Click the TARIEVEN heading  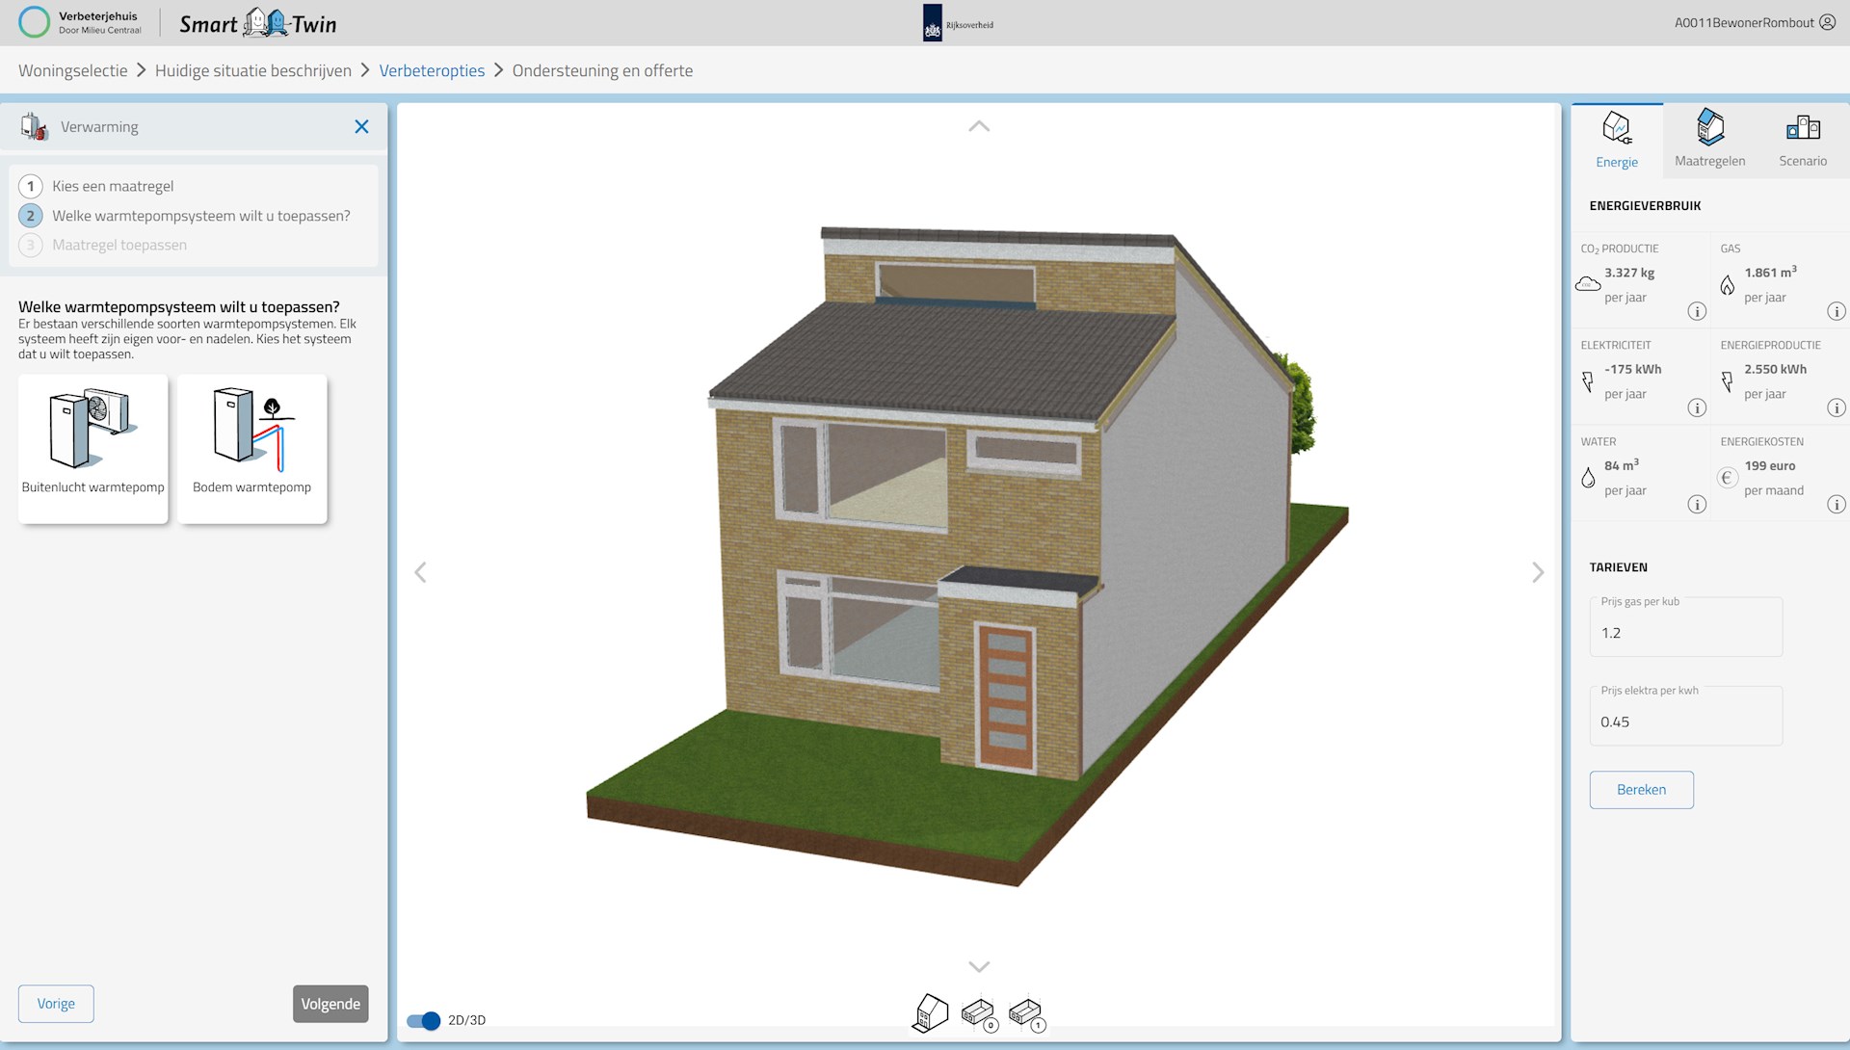coord(1619,567)
